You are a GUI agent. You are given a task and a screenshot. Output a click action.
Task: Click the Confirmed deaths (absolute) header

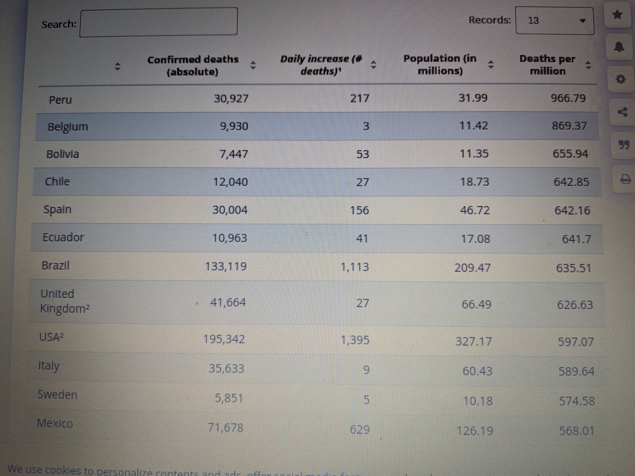tap(193, 65)
